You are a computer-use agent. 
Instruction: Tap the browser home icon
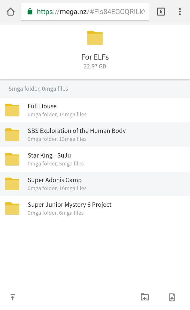(10, 12)
